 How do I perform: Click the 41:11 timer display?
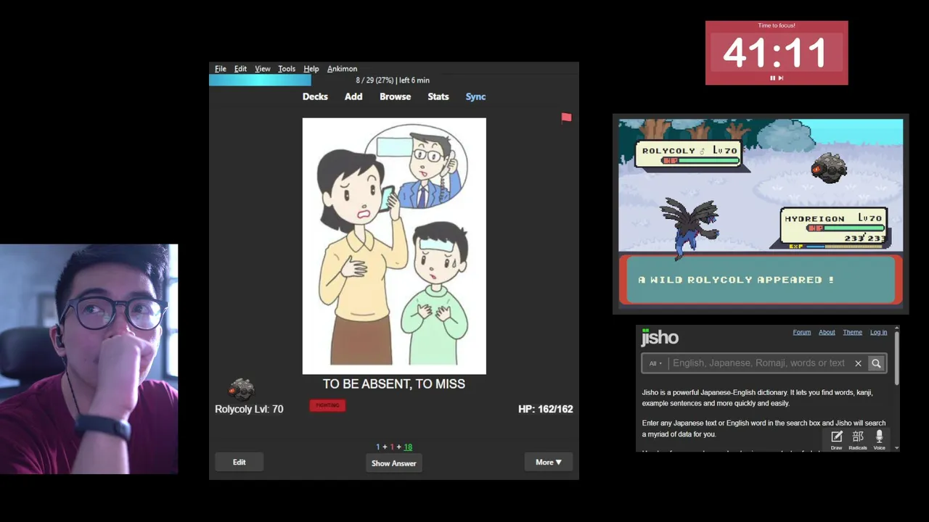(776, 52)
